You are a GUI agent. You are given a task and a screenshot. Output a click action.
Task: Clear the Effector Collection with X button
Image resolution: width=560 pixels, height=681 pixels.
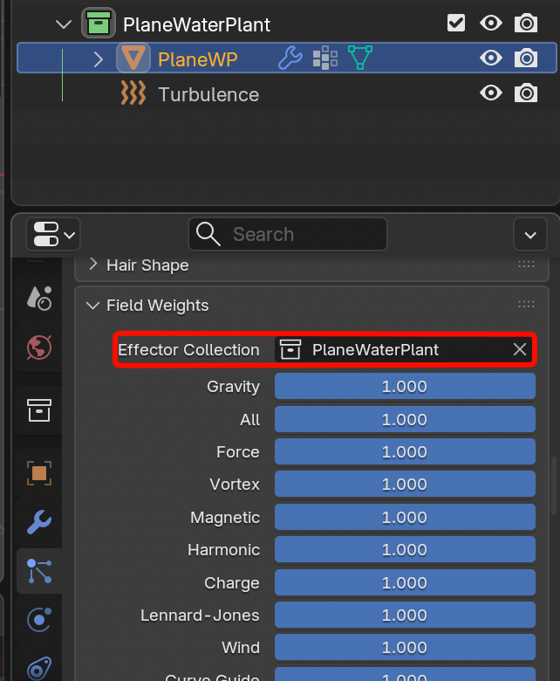(519, 349)
